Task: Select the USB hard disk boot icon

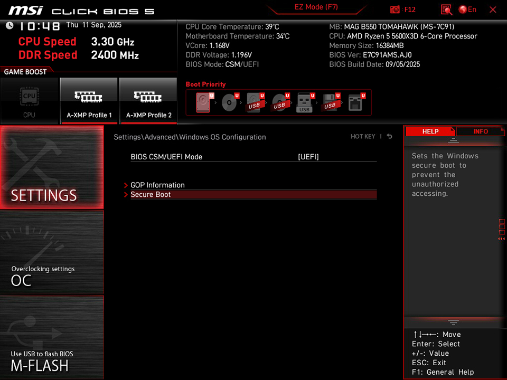Action: [x=255, y=102]
